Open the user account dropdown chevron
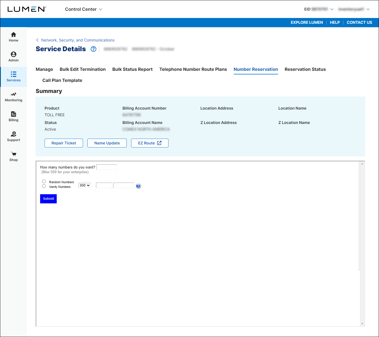The image size is (379, 337). click(368, 9)
